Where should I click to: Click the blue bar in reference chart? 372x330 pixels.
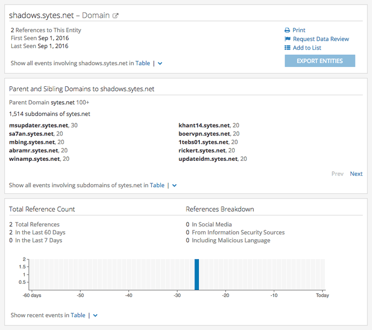[197, 274]
